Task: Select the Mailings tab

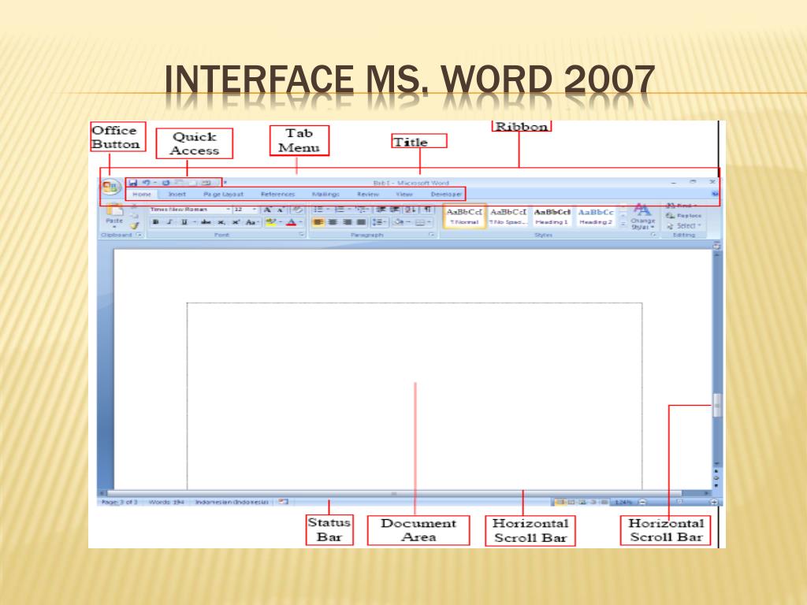Action: pyautogui.click(x=325, y=195)
